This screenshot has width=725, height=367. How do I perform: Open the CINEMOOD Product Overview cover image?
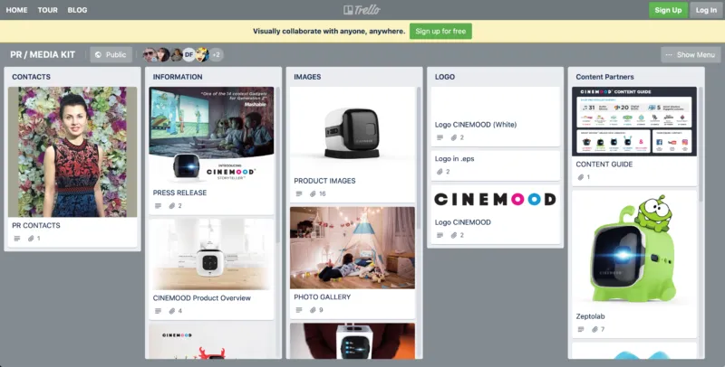[x=211, y=254]
